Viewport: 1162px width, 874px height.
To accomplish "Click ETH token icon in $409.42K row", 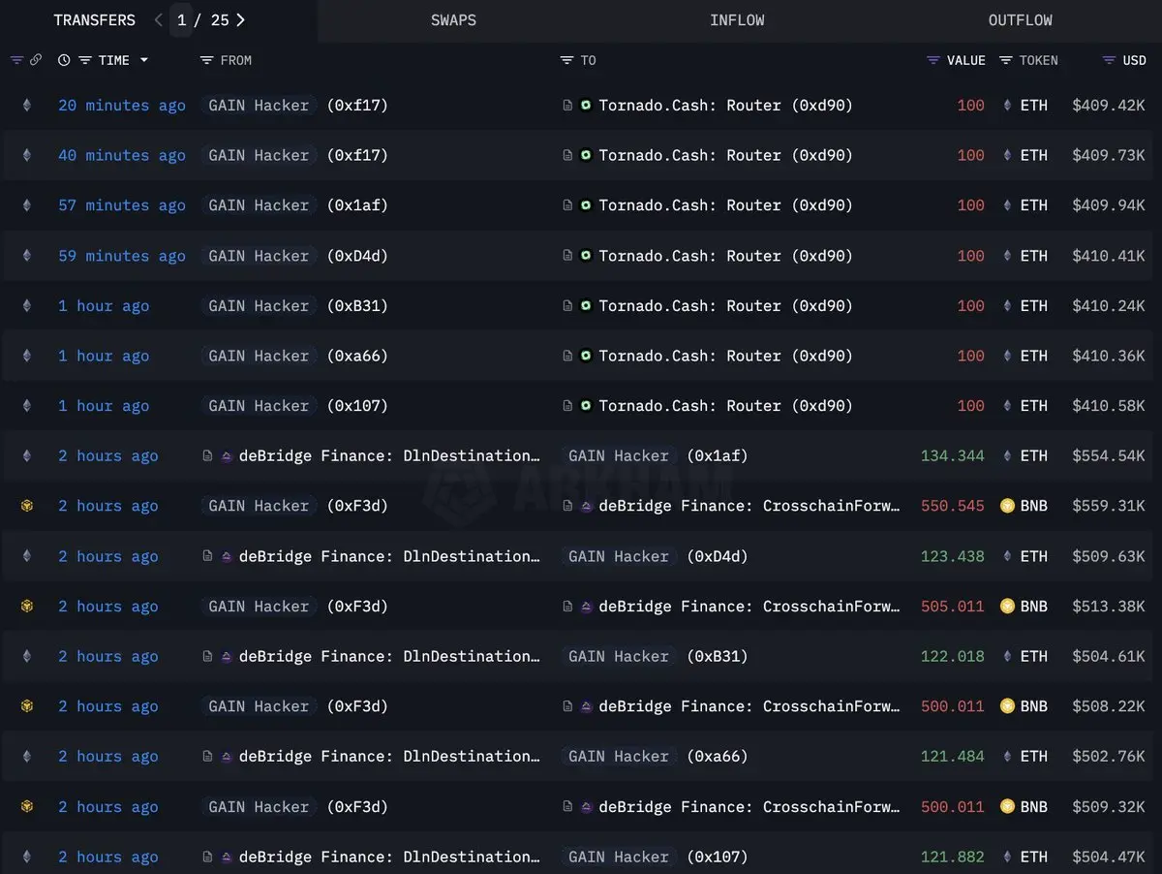I will (1007, 106).
